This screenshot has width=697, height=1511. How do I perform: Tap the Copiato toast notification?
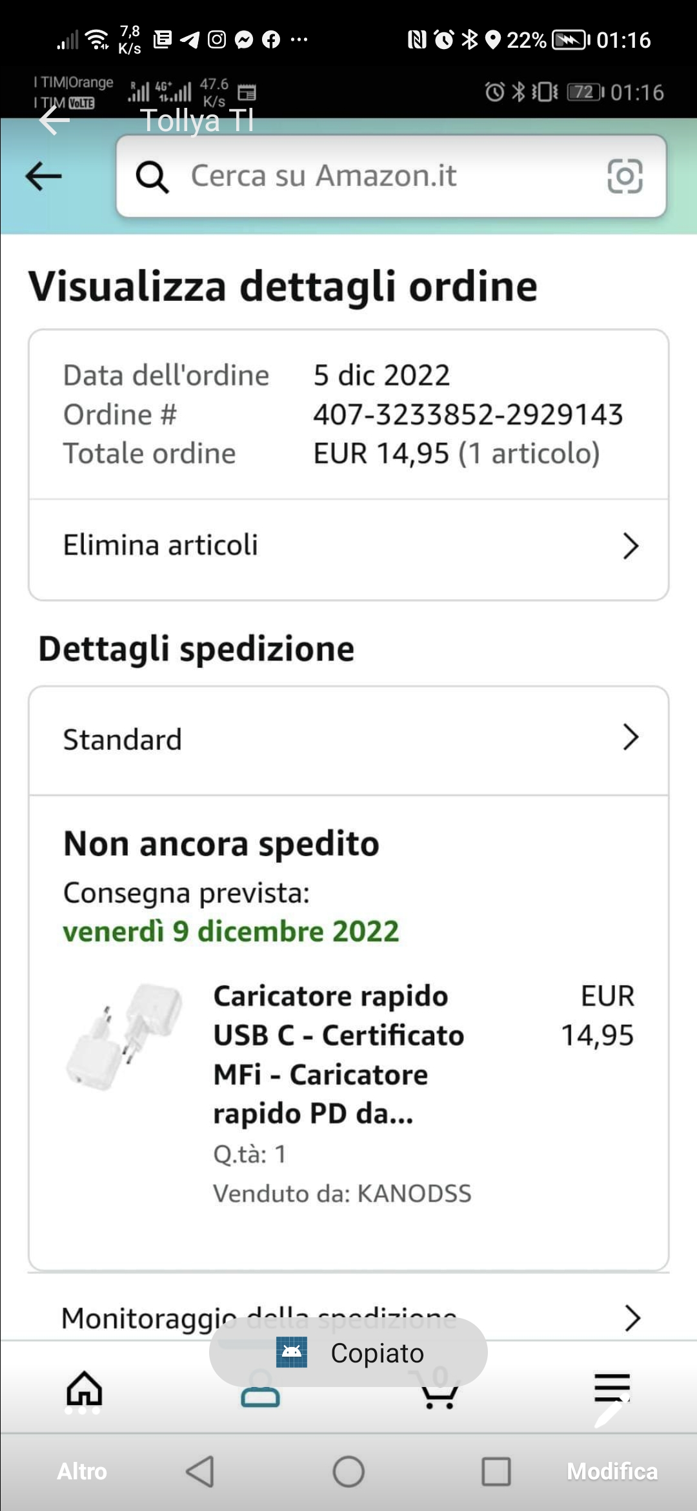348,1353
